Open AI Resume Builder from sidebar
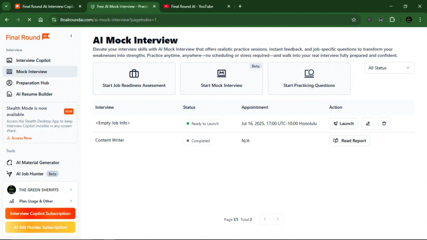Screen dimensions: 427x240 click(x=34, y=94)
